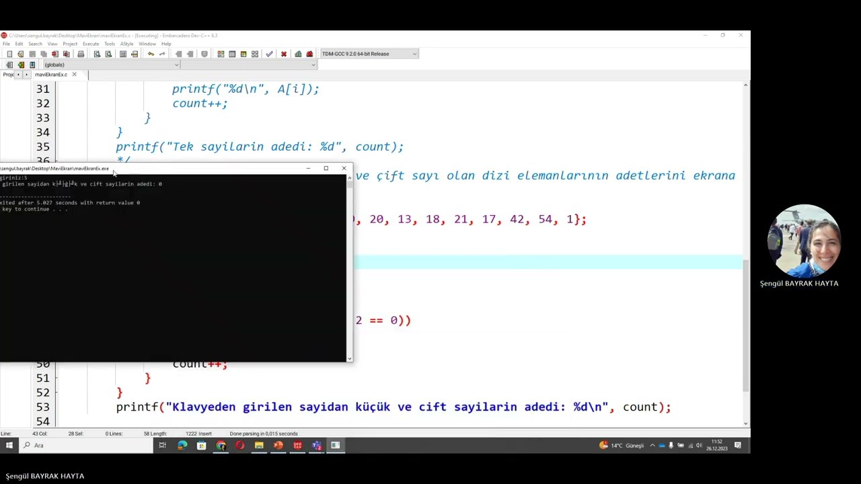861x484 pixels.
Task: Open the empty function dropdown beside globals
Action: pyautogui.click(x=248, y=65)
